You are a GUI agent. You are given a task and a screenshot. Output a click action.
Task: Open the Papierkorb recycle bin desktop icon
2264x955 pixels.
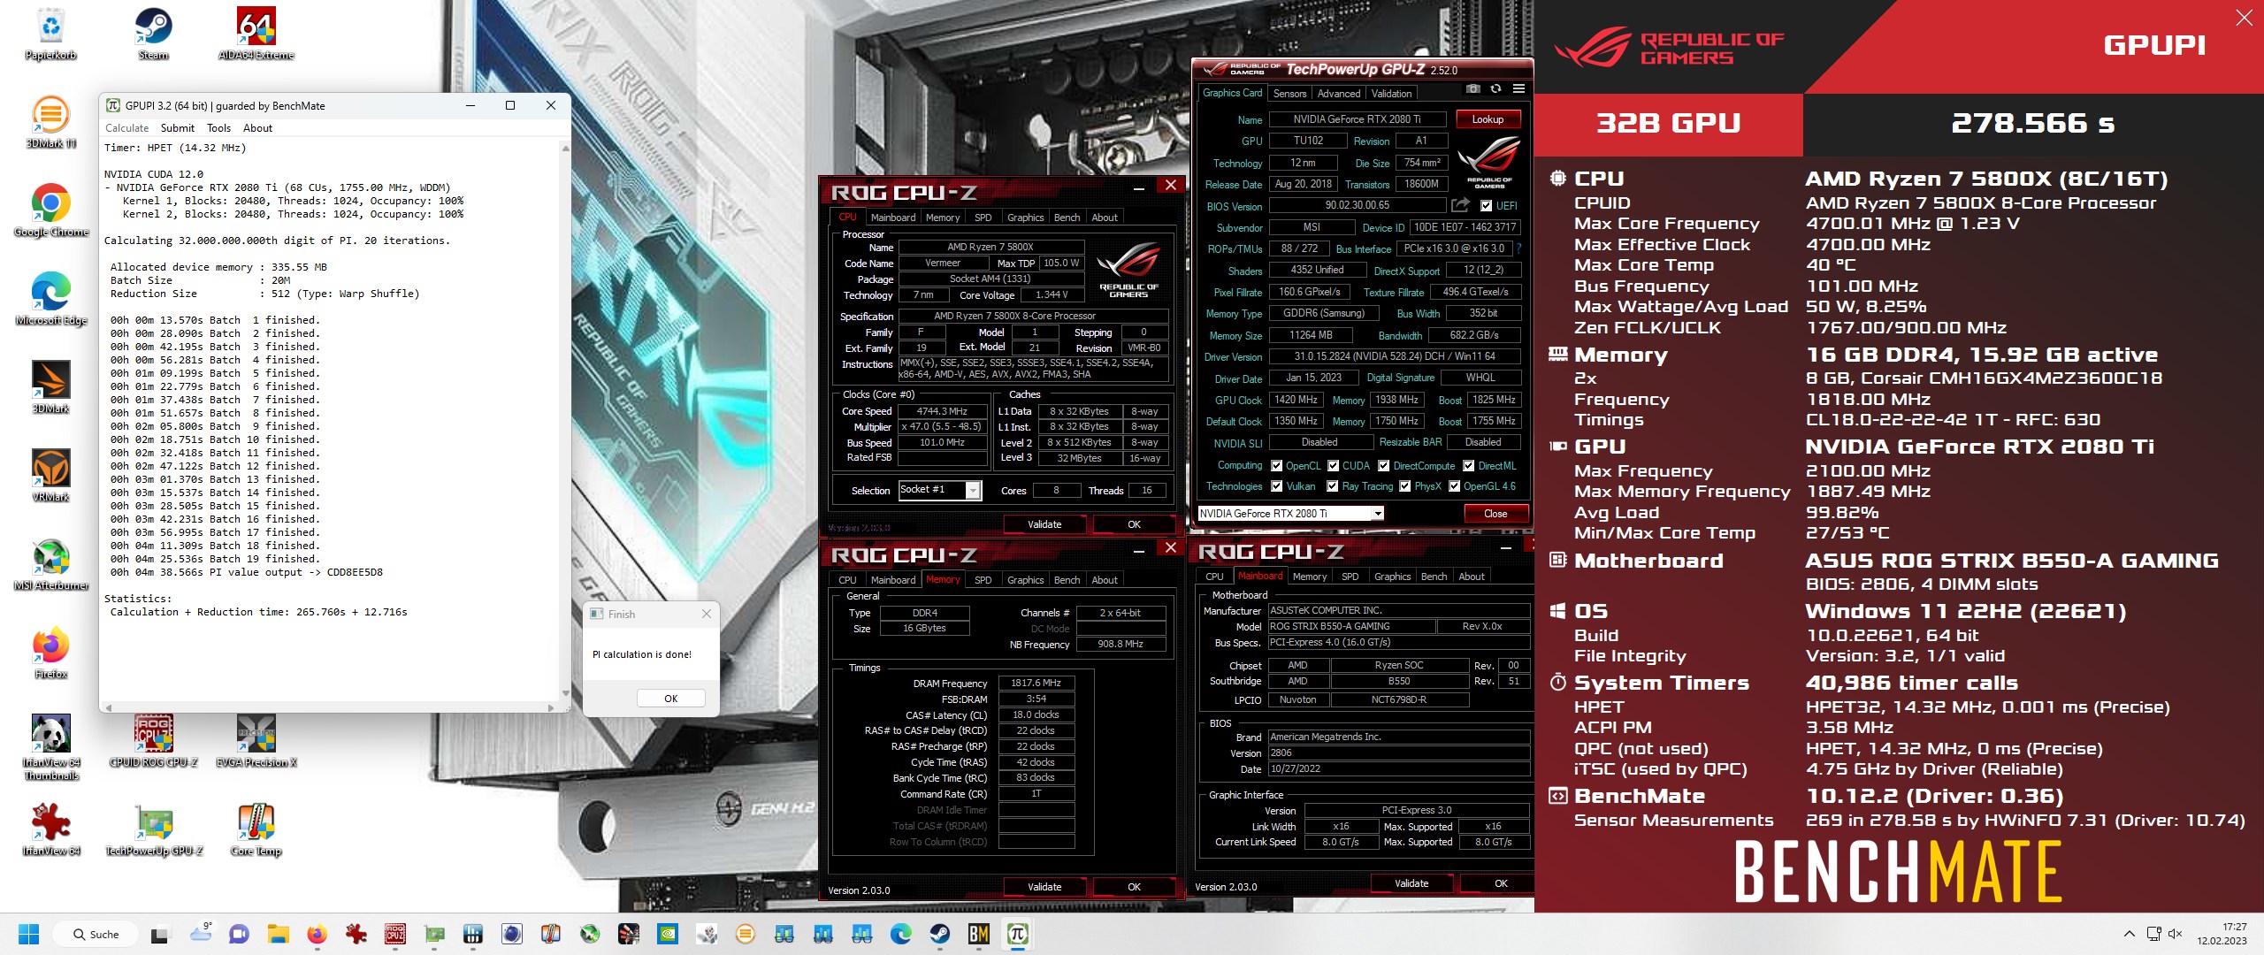(51, 34)
